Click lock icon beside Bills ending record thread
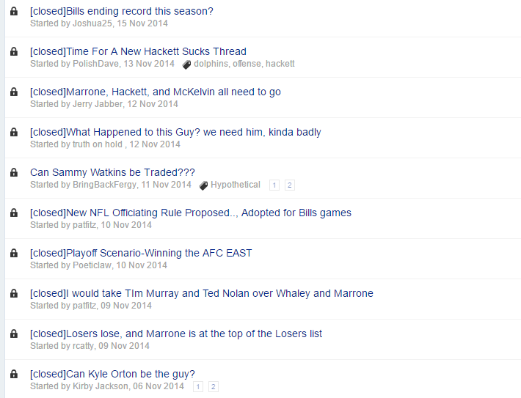This screenshot has width=521, height=398. pyautogui.click(x=14, y=11)
